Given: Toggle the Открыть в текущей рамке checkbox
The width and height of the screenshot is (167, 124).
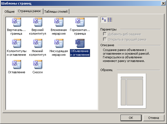Looking at the screenshot, I should pos(105,39).
